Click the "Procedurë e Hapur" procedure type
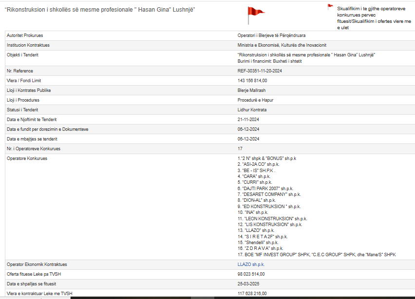Screen dimensions: 415x299 (x=255, y=100)
